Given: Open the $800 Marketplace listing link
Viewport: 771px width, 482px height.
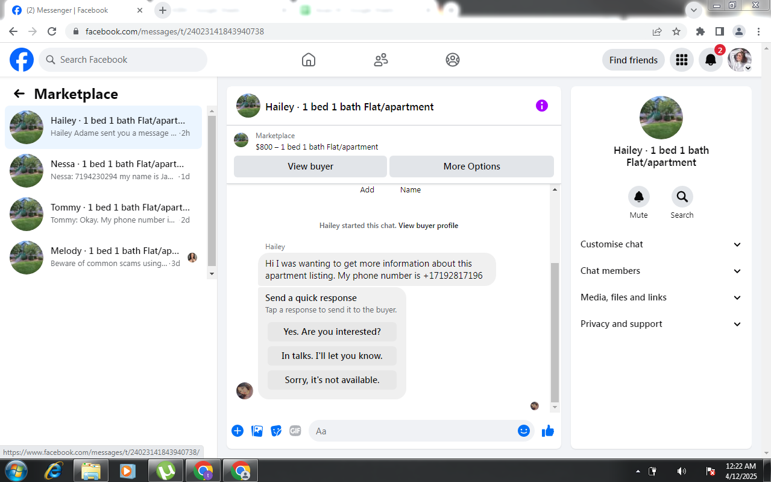Looking at the screenshot, I should 317,147.
